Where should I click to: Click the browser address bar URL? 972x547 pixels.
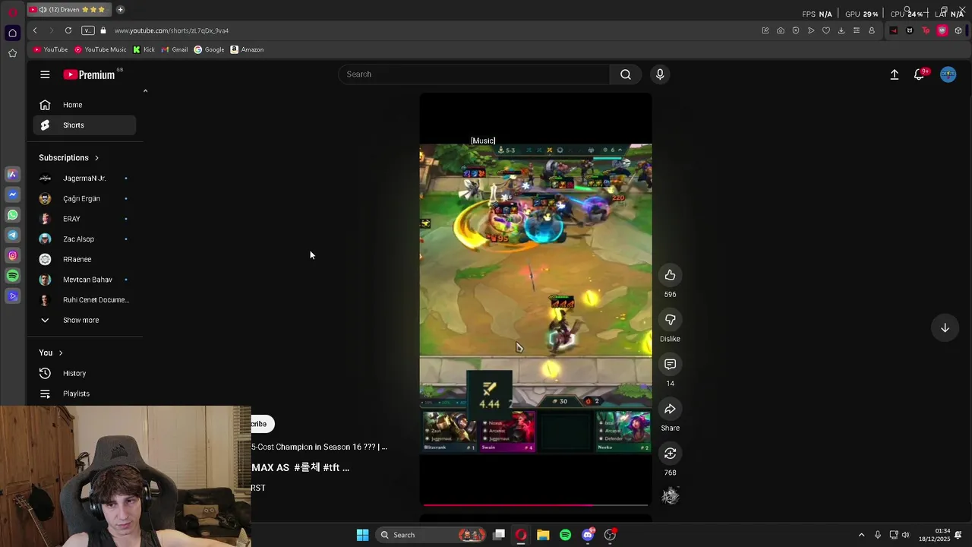tap(172, 30)
